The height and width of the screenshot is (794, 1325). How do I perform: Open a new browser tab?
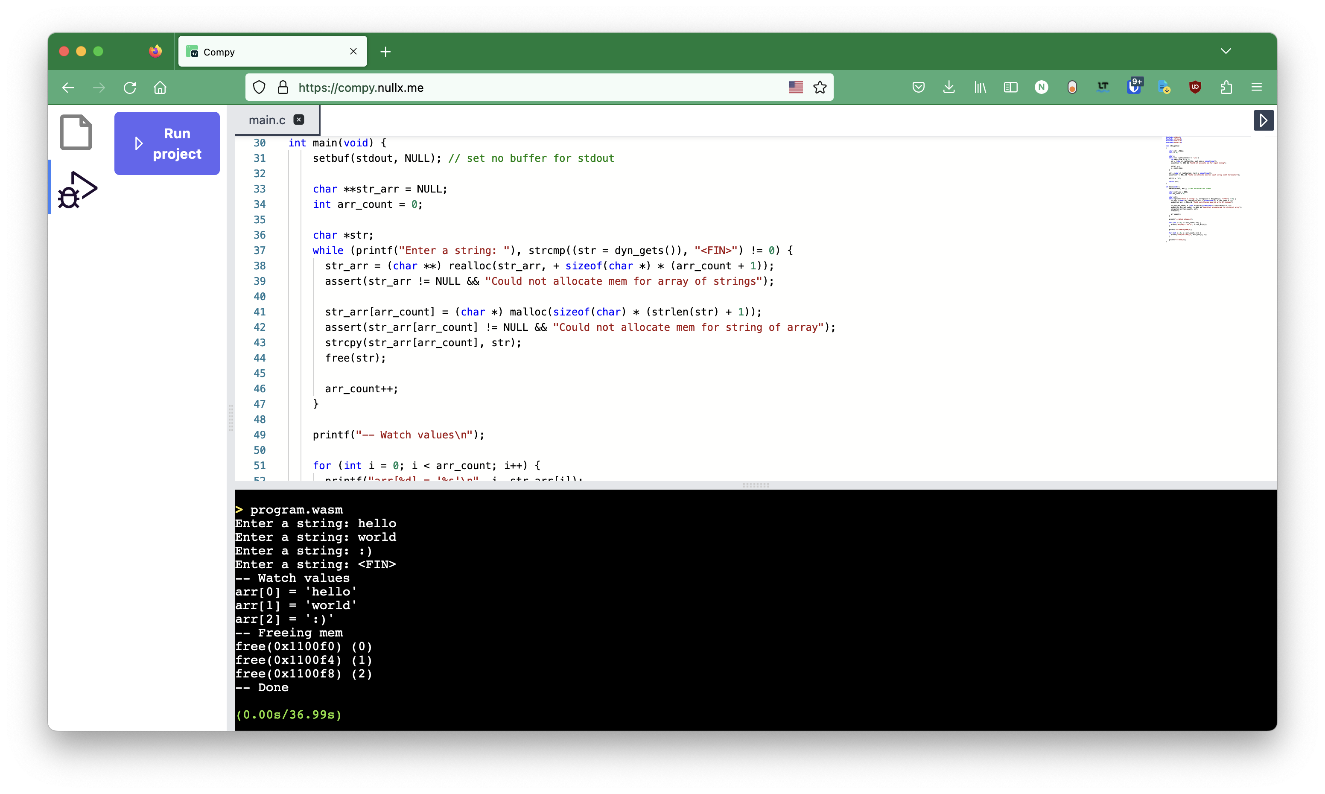point(385,52)
